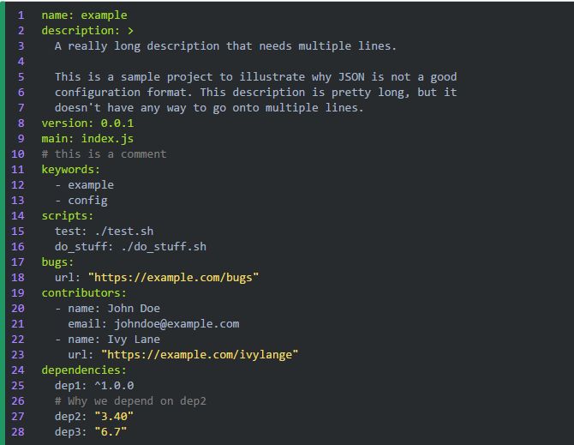This screenshot has width=574, height=445.
Task: Click line number 1 in the gutter
Action: 21,15
